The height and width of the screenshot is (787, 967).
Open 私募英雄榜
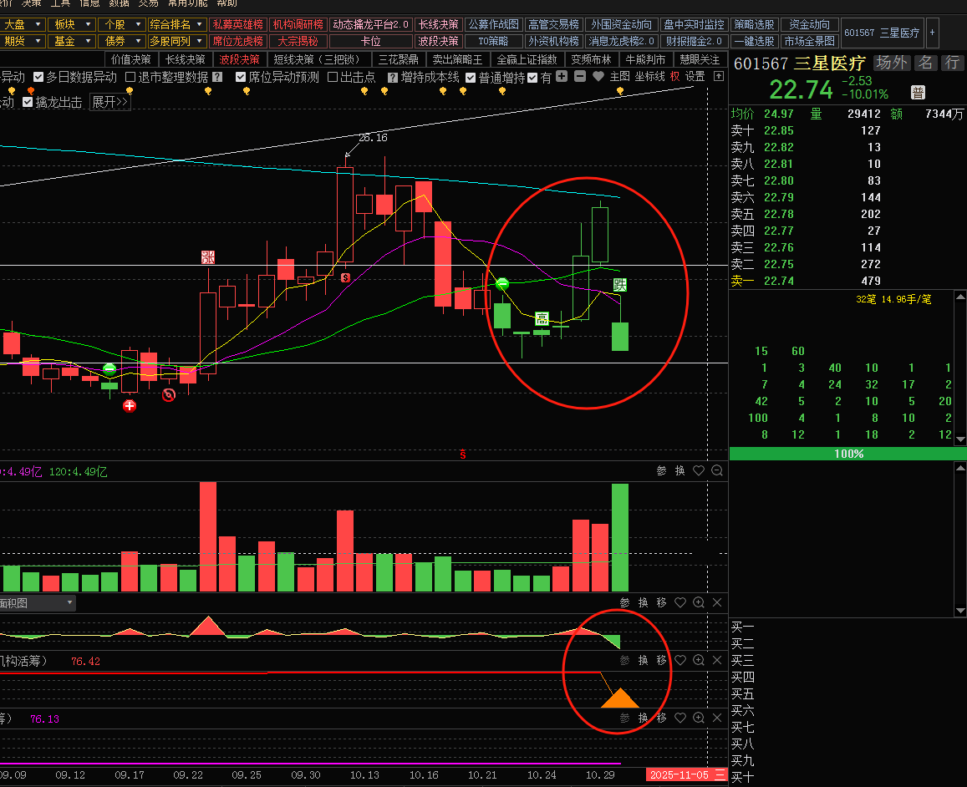click(x=237, y=25)
